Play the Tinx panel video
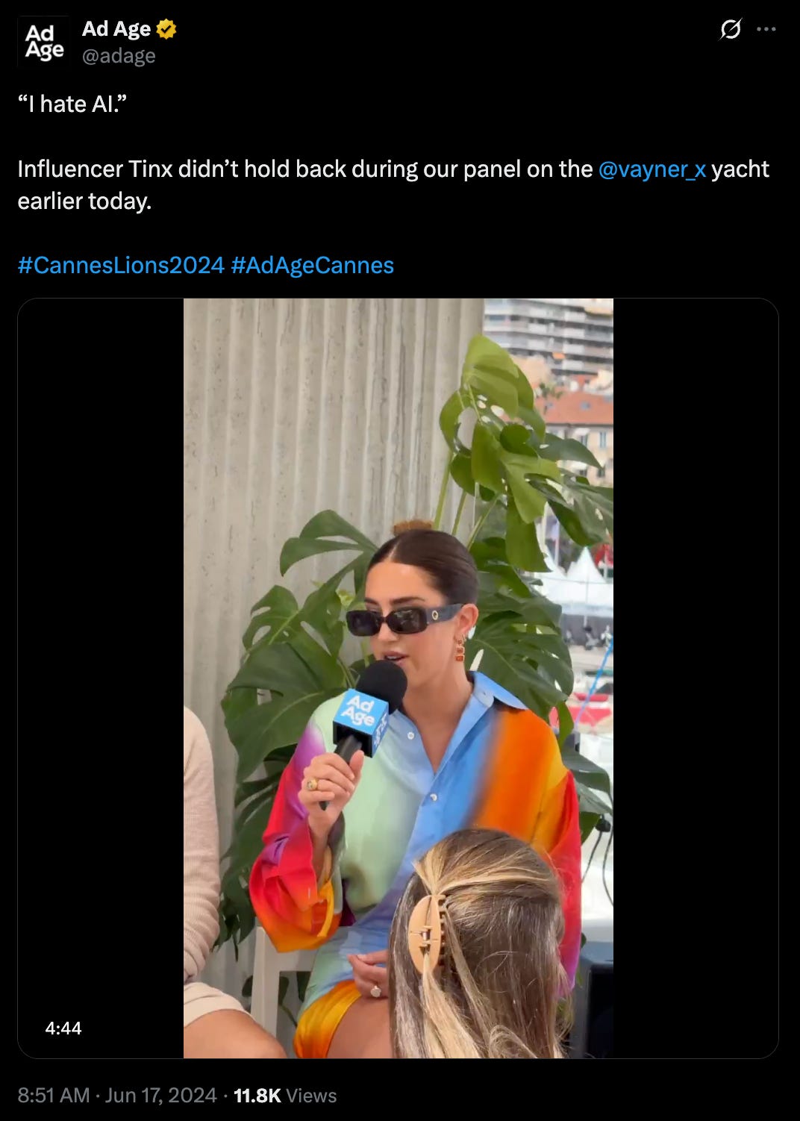This screenshot has height=1121, width=800. pyautogui.click(x=399, y=678)
